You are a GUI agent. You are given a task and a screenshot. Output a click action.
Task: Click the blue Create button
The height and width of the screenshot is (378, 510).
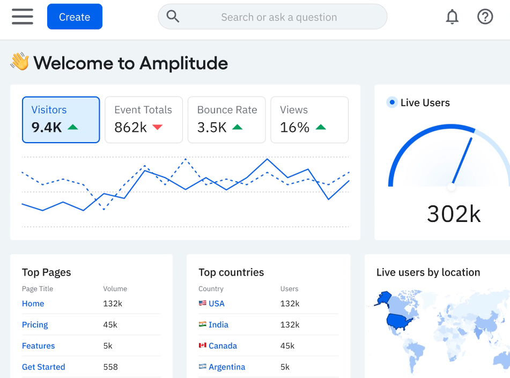point(75,17)
